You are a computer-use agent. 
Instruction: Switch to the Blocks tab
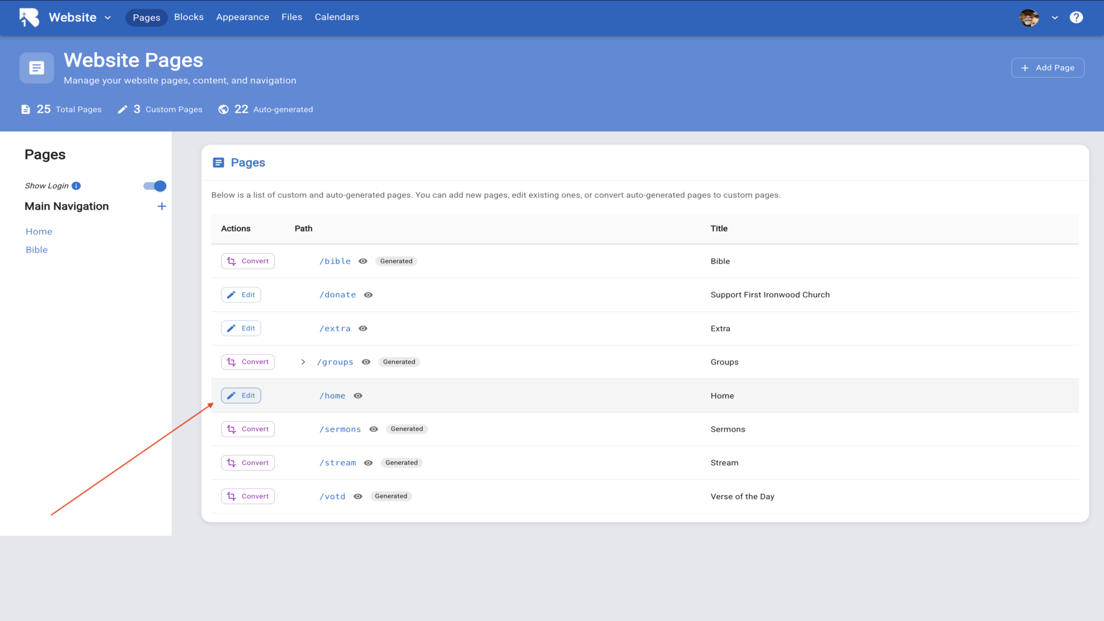(189, 17)
